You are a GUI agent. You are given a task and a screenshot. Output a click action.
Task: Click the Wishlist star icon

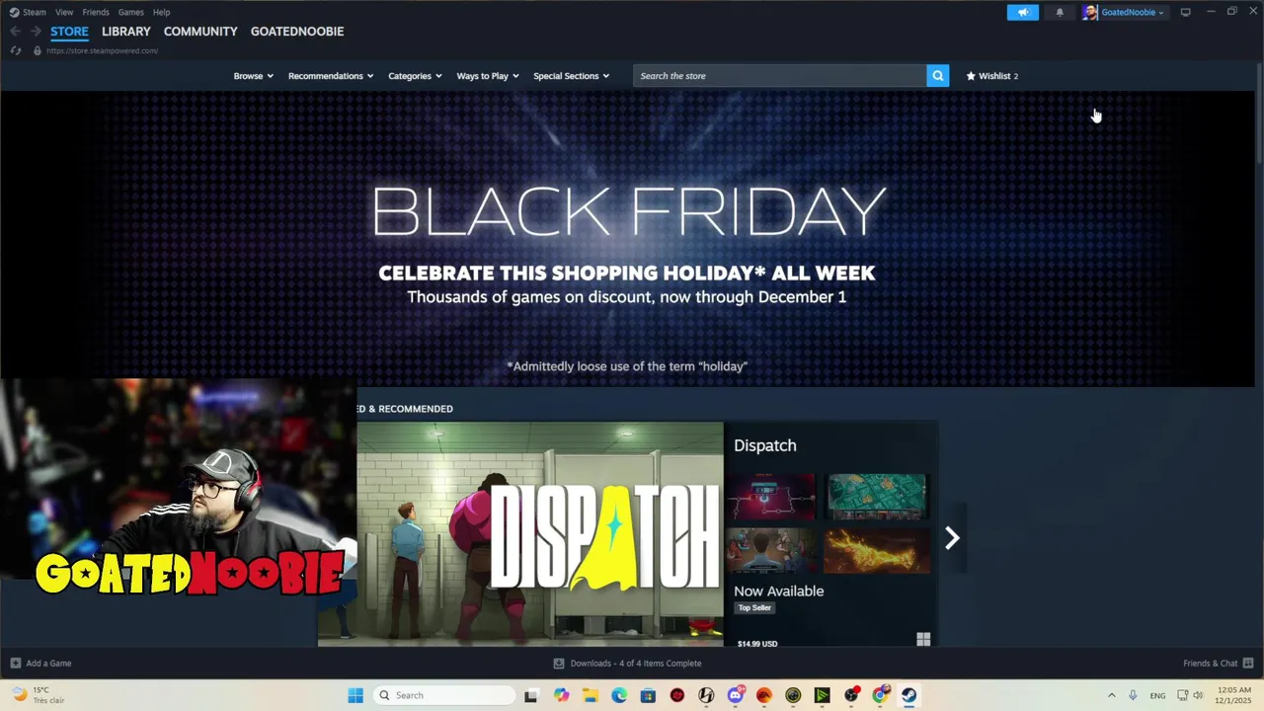coord(971,76)
